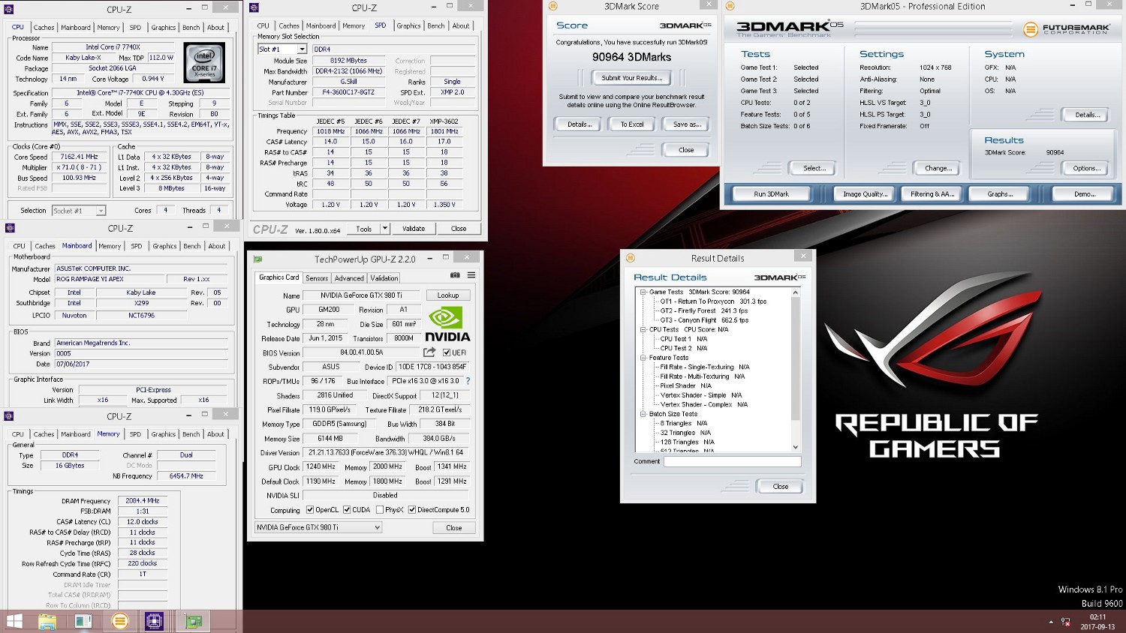Toggle the CUDA checkbox
Screen dimensions: 1126x633
point(347,510)
